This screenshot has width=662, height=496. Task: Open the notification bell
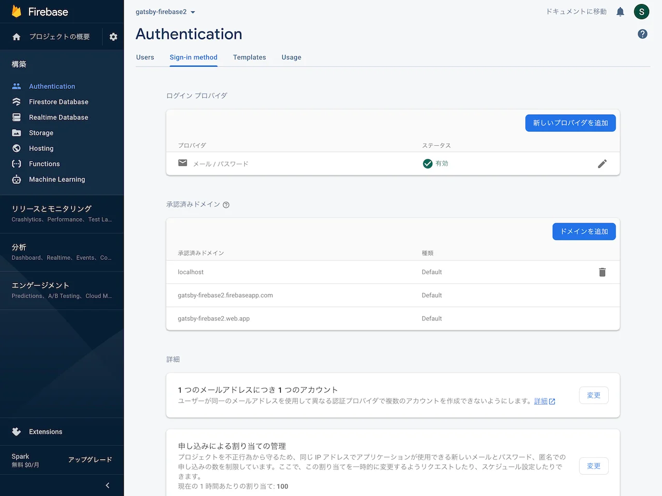pos(620,11)
